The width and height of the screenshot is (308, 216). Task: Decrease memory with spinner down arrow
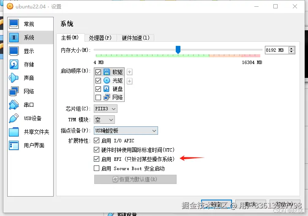[x=292, y=52]
